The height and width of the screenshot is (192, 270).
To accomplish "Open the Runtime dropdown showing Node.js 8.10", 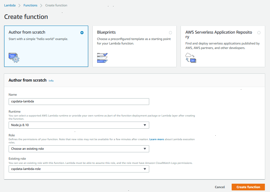I will tap(79, 125).
